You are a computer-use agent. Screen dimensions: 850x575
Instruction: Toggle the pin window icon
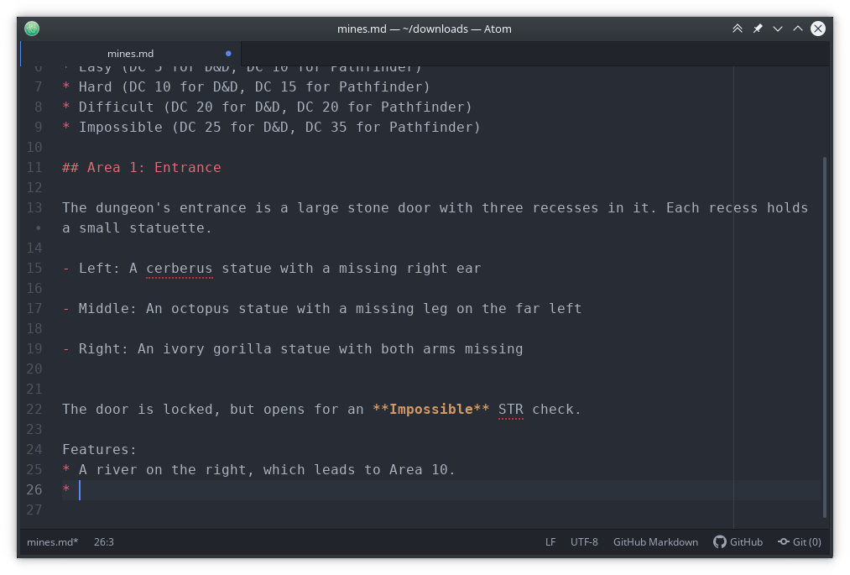click(758, 29)
